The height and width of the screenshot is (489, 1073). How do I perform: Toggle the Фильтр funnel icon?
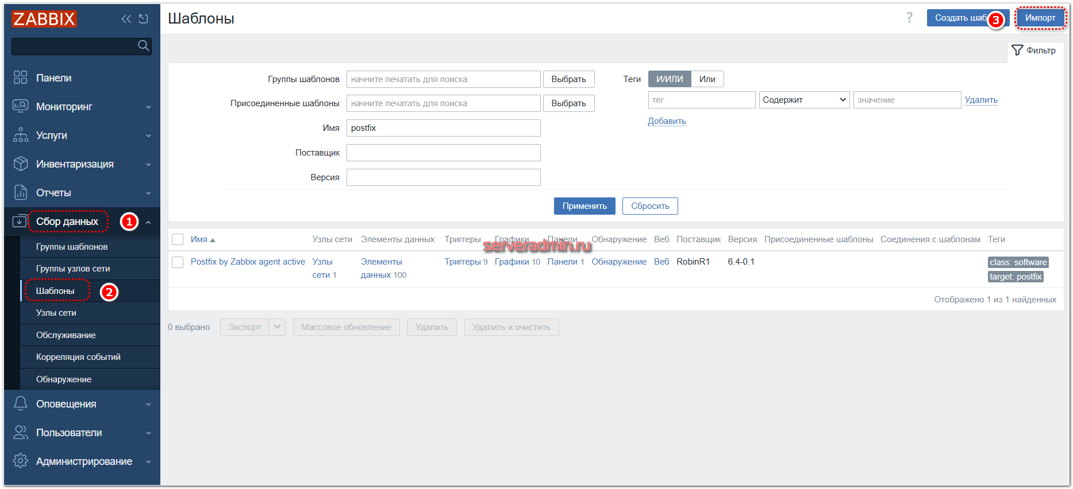tap(1017, 51)
